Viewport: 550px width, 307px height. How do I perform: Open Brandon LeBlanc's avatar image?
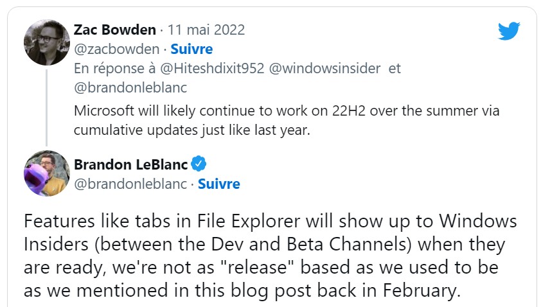pyautogui.click(x=47, y=173)
